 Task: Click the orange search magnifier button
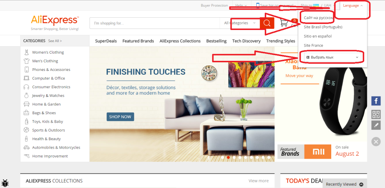pos(267,23)
